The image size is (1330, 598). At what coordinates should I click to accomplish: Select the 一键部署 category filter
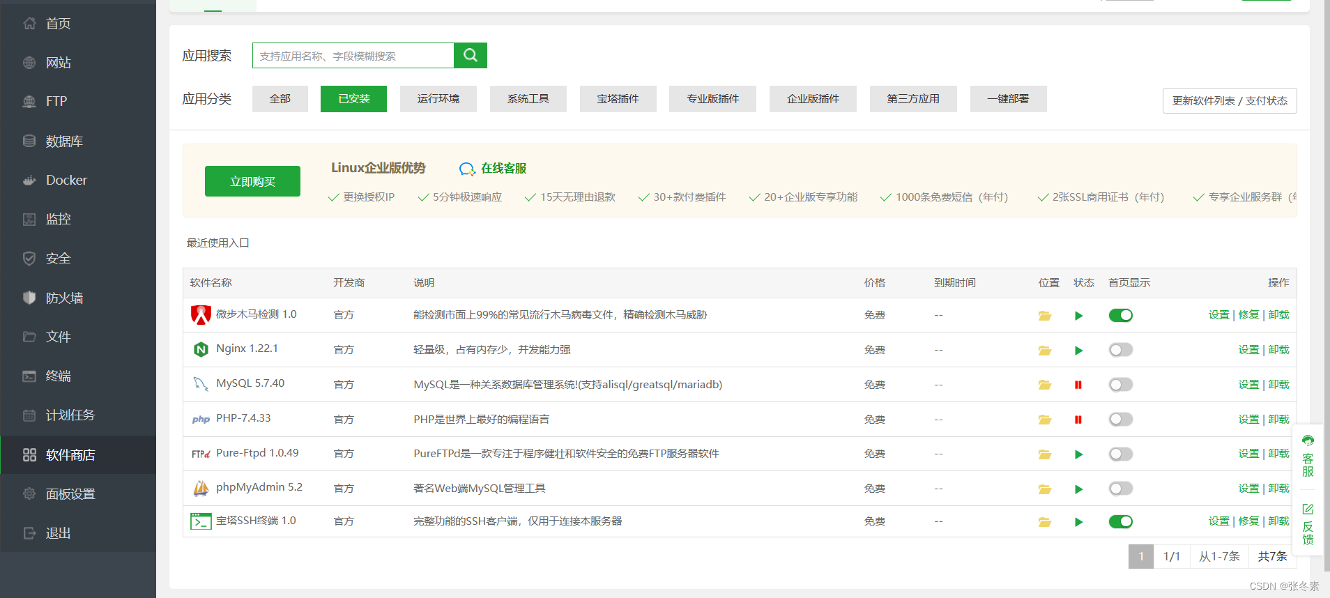[x=1008, y=99]
